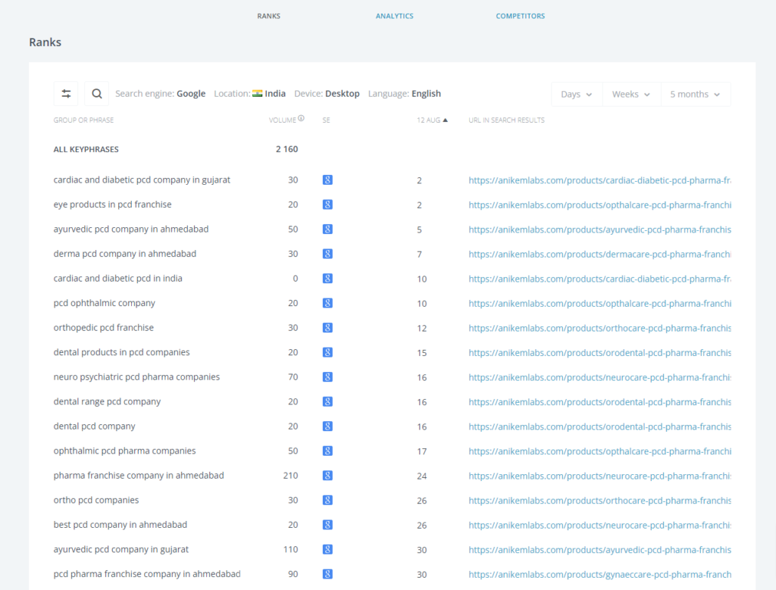
Task: Click keyphrase 'eye products in pcd franchise'
Action: click(x=112, y=204)
